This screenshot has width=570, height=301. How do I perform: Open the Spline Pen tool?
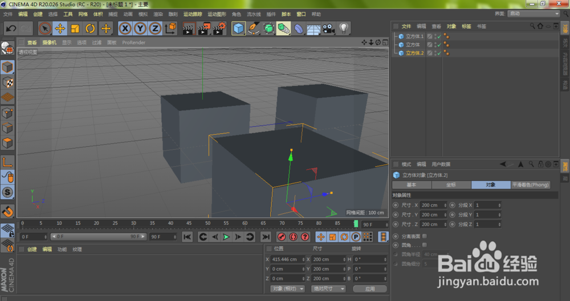254,28
